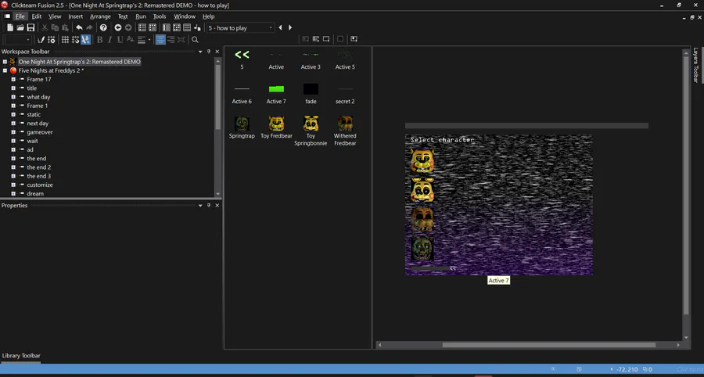Screen dimensions: 704x377
Task: Select the 'what day' frame in the tree
Action: click(38, 97)
